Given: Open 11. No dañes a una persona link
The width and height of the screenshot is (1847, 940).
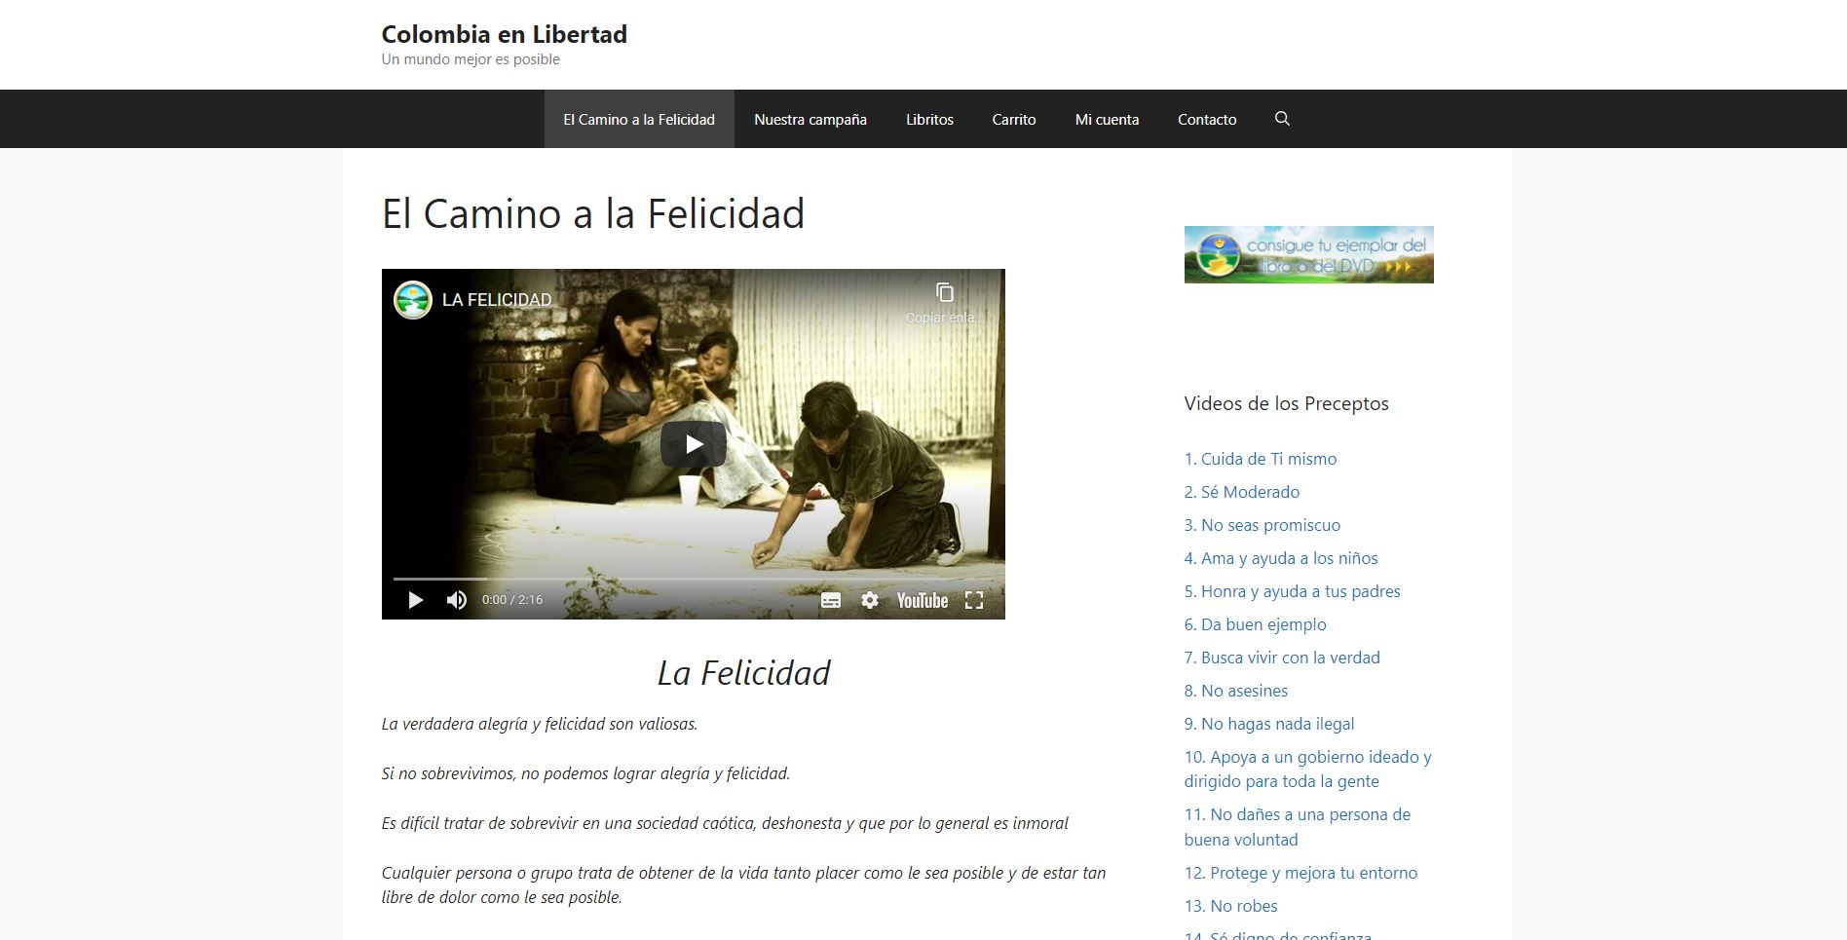Looking at the screenshot, I should pos(1297,827).
